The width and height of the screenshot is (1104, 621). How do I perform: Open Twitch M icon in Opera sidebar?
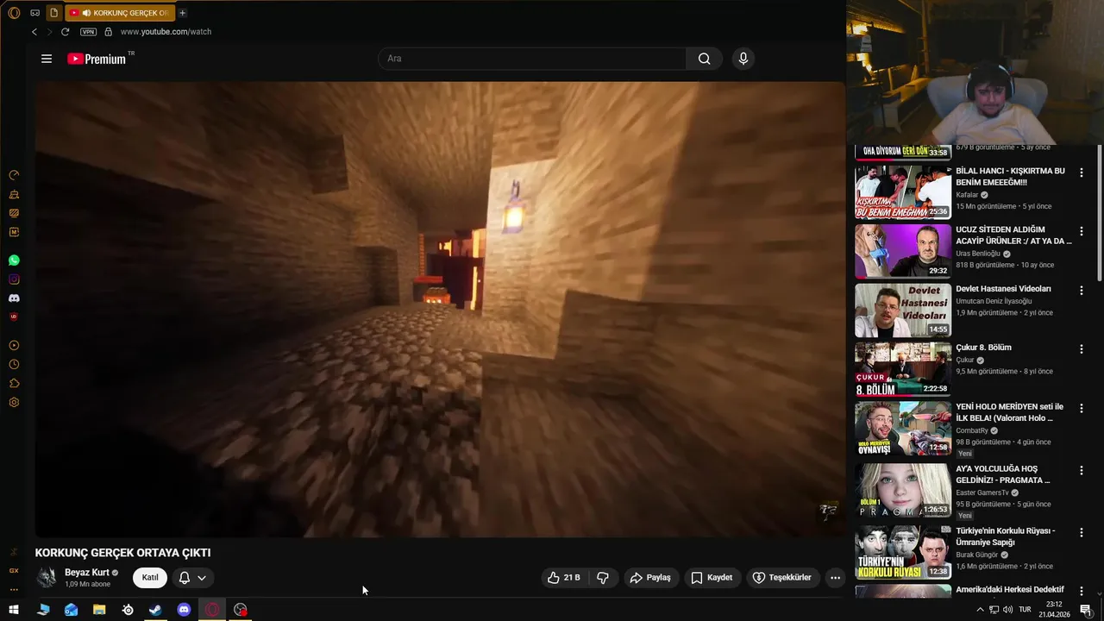coord(14,232)
